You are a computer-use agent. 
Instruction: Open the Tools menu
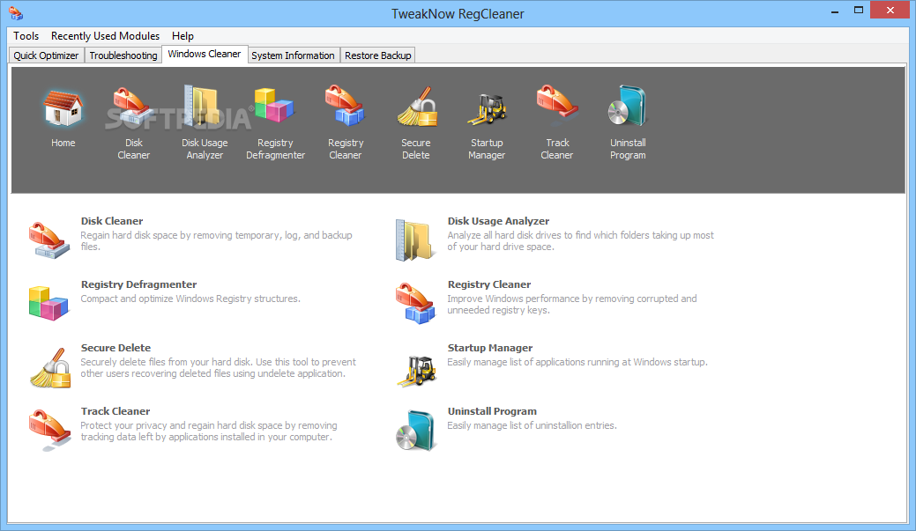click(x=26, y=36)
